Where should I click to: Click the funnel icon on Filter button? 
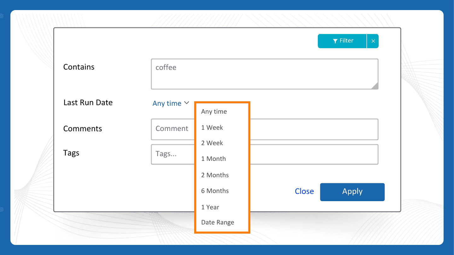point(335,41)
